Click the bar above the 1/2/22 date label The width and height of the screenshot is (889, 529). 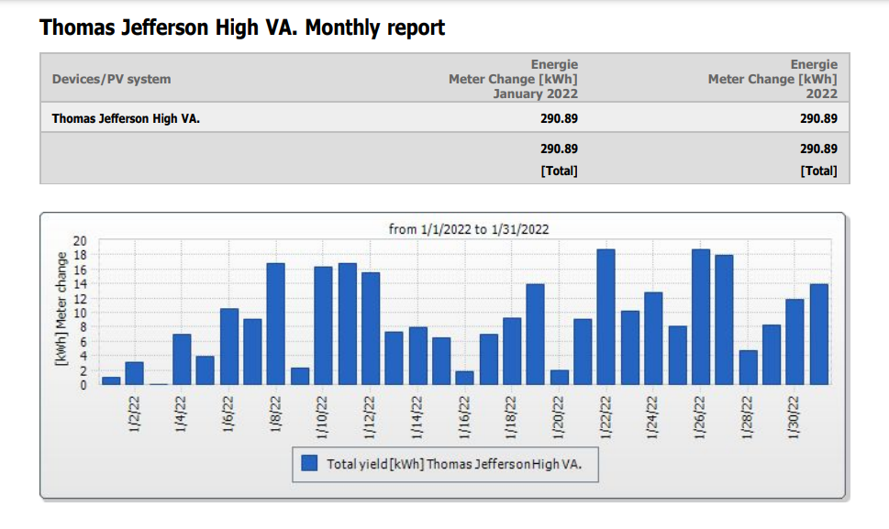(134, 374)
